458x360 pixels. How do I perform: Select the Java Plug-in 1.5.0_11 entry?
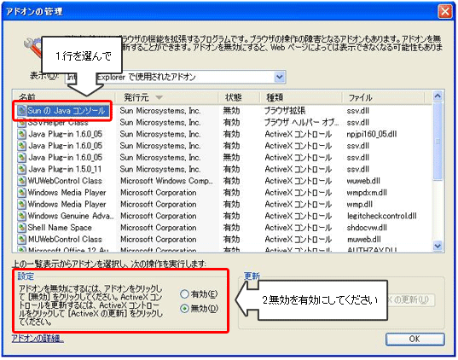pyautogui.click(x=65, y=169)
